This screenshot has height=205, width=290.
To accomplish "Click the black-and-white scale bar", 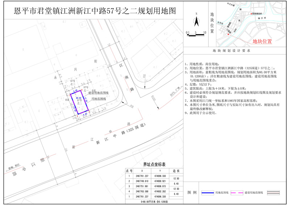I will 196,35.
